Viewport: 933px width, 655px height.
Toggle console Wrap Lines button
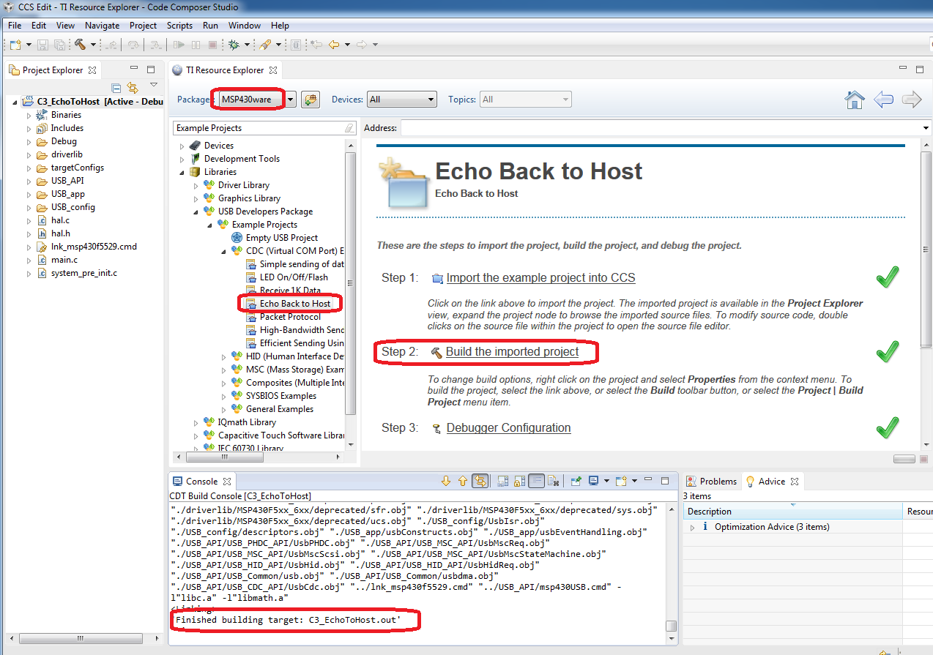pyautogui.click(x=536, y=481)
